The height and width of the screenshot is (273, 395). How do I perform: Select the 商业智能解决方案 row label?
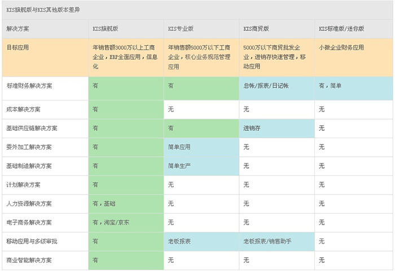pyautogui.click(x=29, y=260)
